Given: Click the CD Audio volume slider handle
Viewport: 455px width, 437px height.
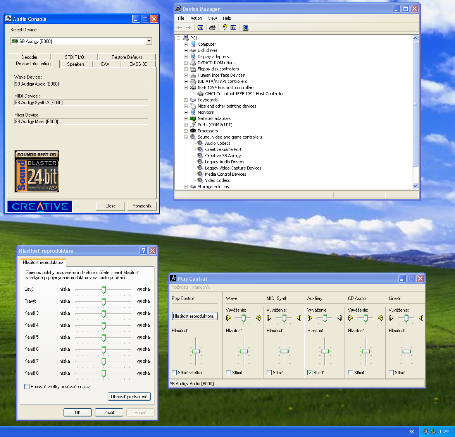Looking at the screenshot, I should point(365,351).
